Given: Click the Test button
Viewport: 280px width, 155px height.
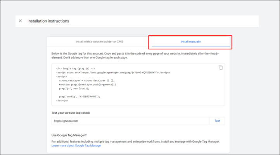Looking at the screenshot, I should [217, 121].
